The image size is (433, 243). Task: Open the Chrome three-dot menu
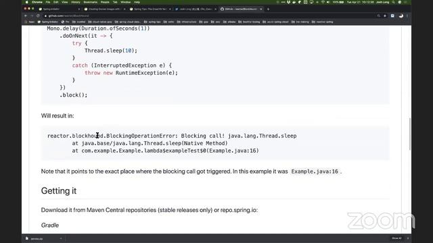(407, 16)
